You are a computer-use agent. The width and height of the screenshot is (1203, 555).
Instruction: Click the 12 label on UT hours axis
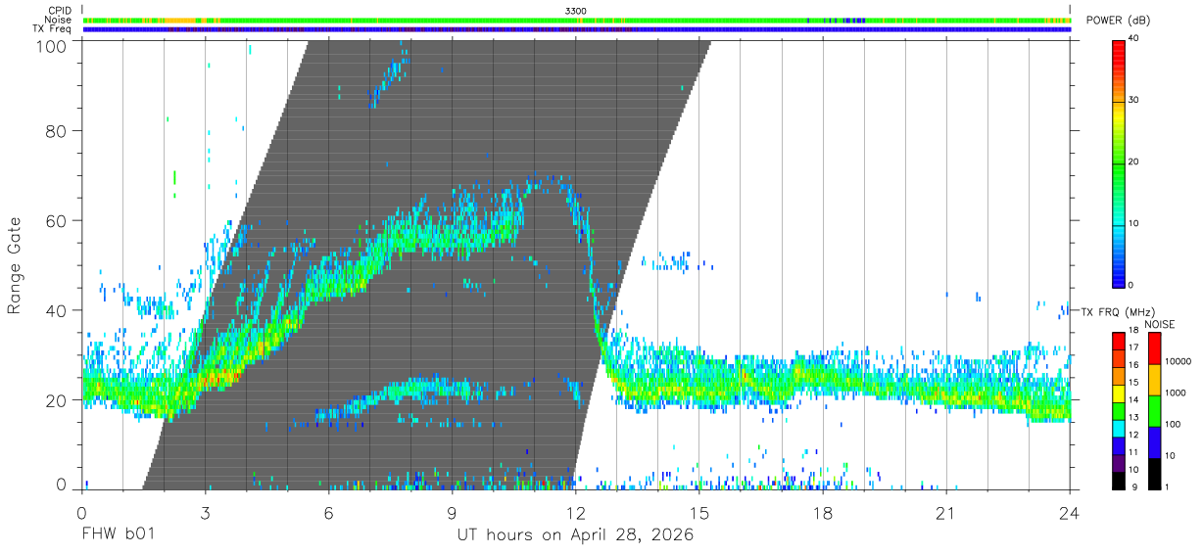pyautogui.click(x=575, y=513)
